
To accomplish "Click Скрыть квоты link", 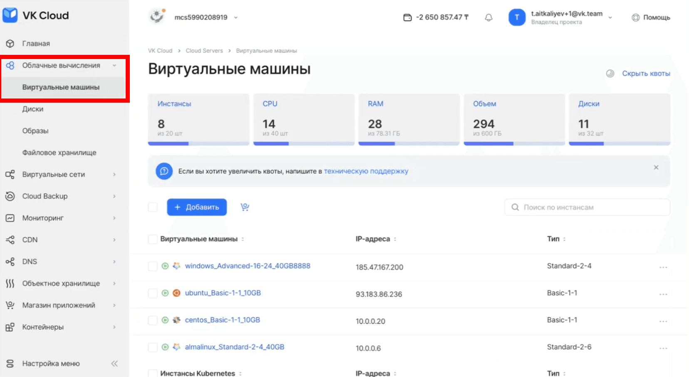I will 646,74.
